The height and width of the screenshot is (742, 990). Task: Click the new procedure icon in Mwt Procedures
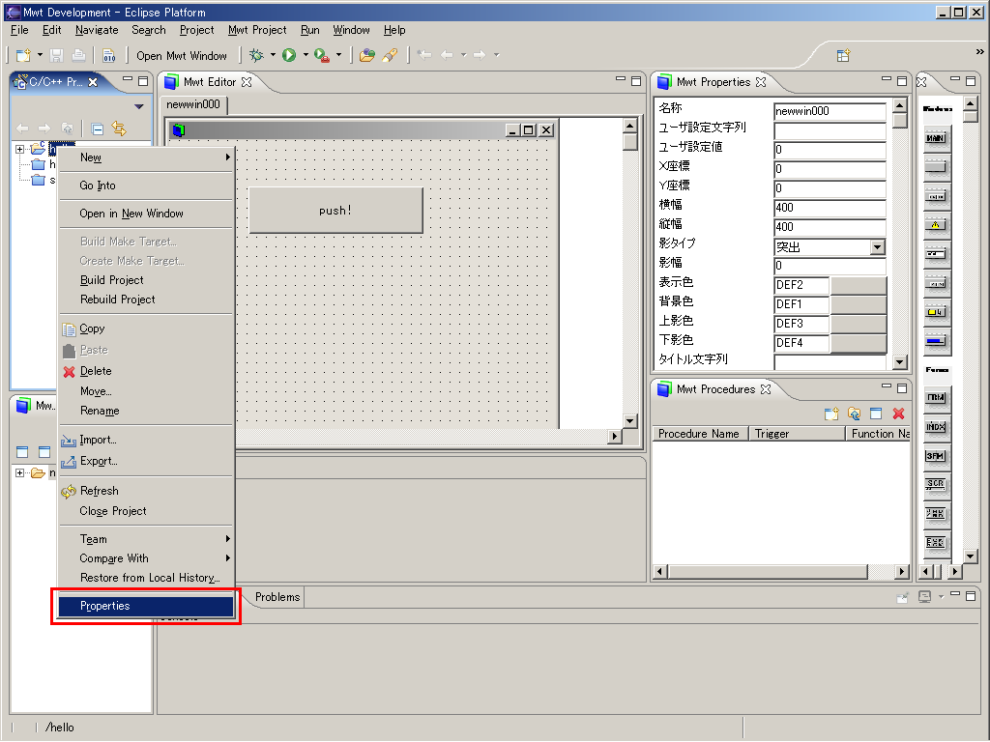click(831, 414)
